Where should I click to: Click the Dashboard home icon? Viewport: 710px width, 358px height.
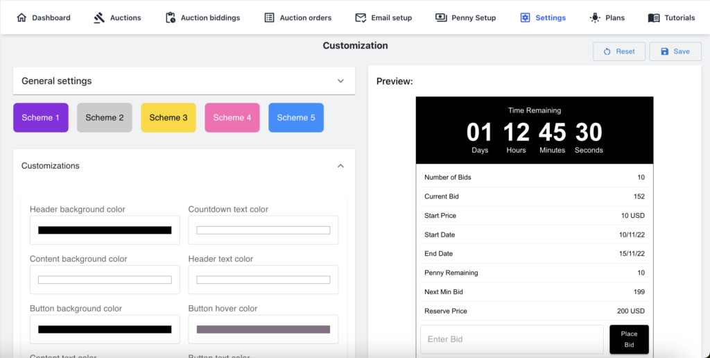tap(21, 17)
